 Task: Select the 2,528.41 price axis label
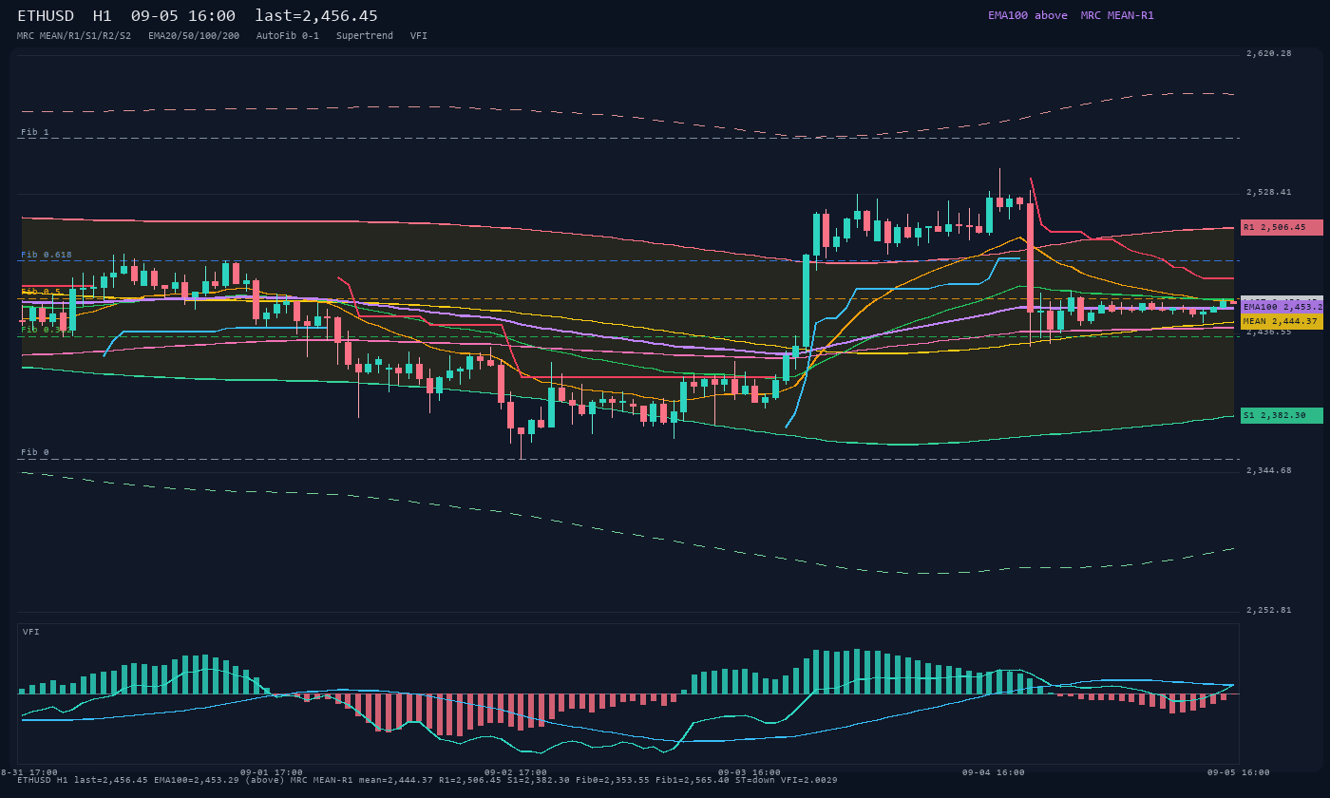click(1269, 192)
